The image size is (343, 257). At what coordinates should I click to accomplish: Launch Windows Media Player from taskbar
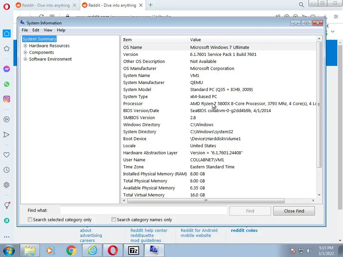click(50, 250)
